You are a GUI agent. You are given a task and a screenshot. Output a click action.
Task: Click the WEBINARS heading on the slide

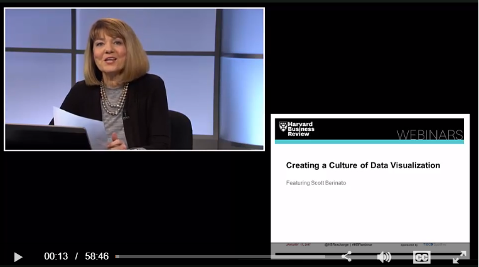(429, 135)
